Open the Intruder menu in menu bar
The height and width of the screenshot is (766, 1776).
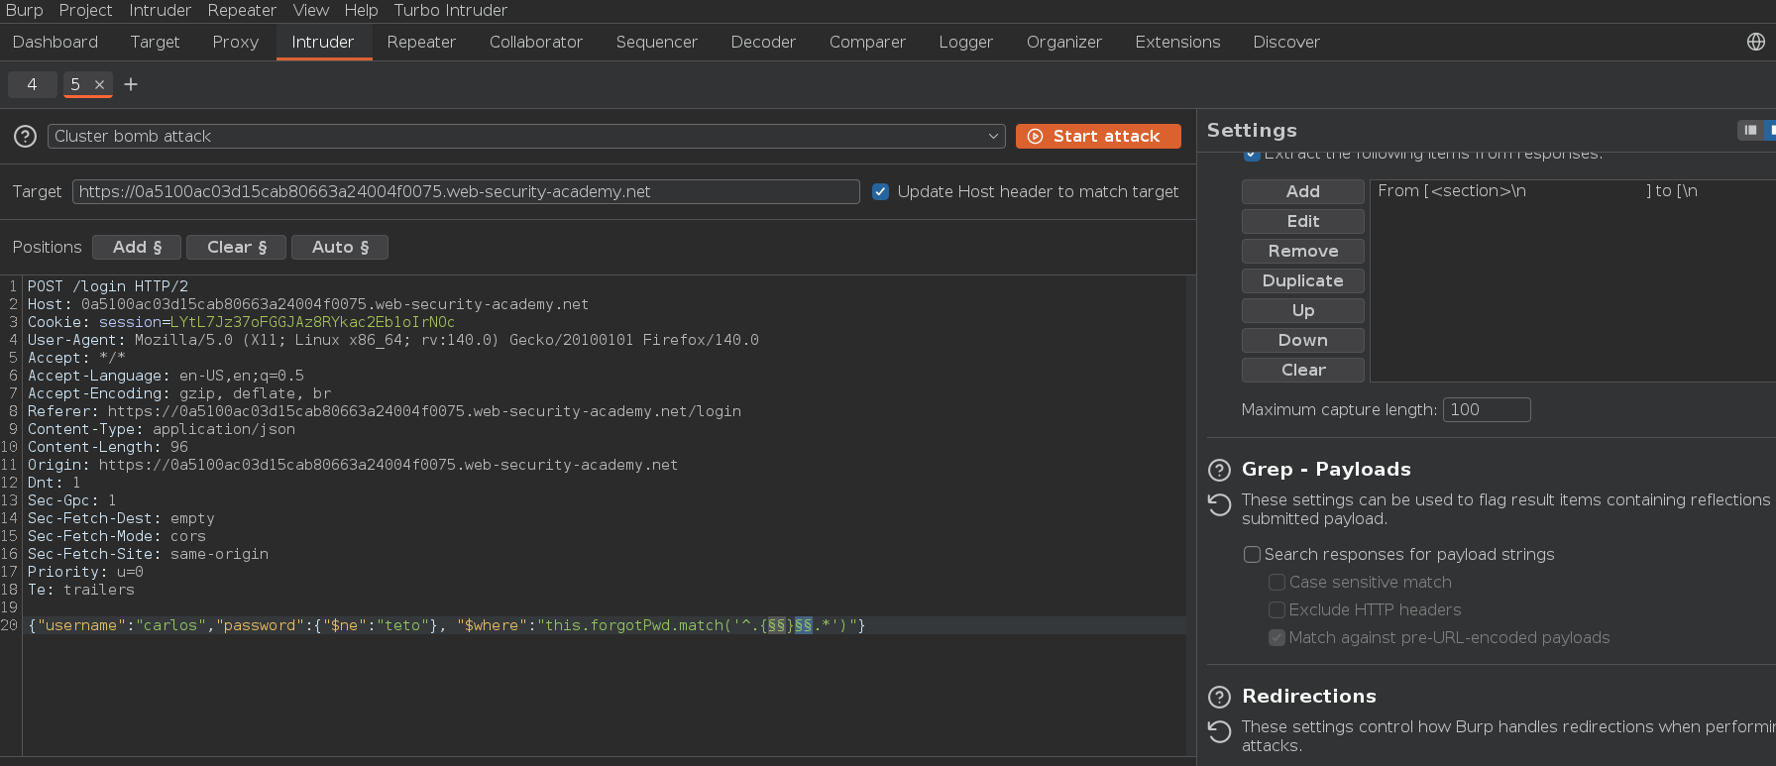(x=160, y=10)
